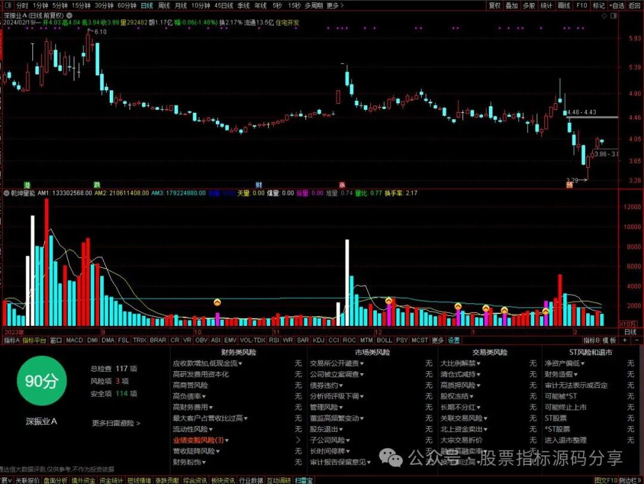
Task: Click the 模板 template tab
Action: (609, 340)
